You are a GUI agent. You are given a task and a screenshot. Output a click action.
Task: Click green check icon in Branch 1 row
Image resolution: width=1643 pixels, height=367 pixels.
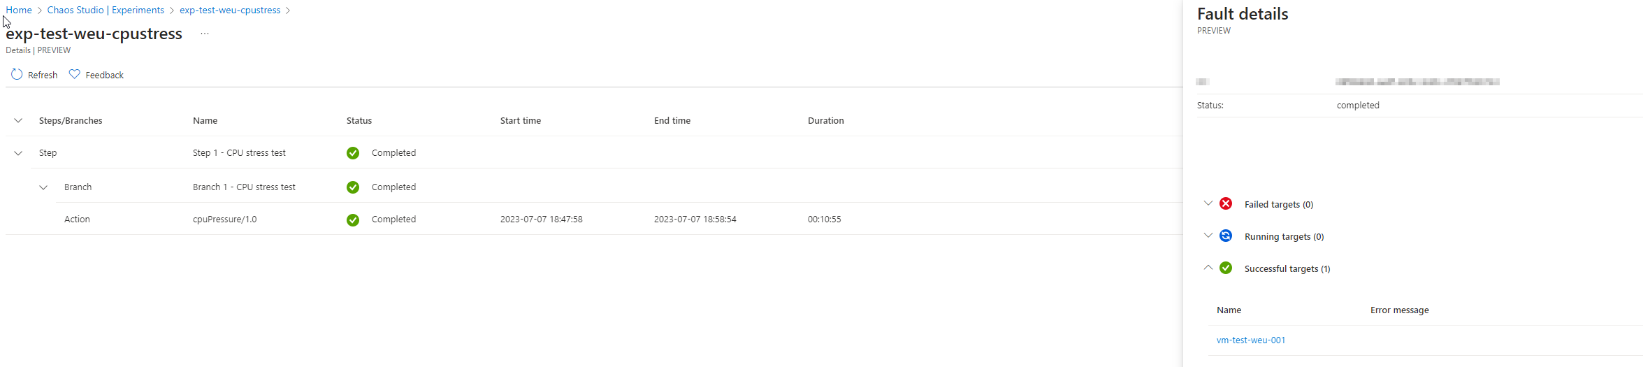tap(353, 187)
